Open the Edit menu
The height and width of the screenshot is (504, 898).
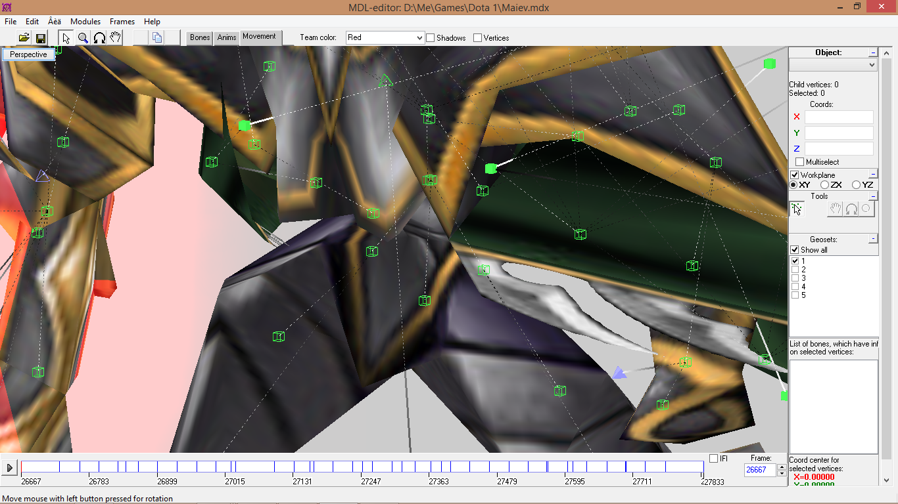tap(32, 22)
